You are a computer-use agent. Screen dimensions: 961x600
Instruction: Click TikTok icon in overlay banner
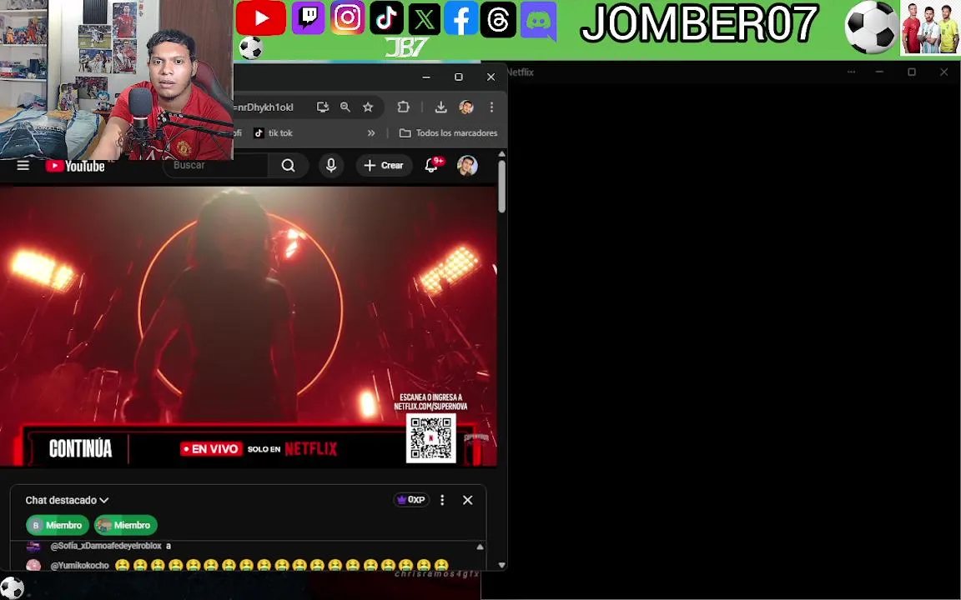click(x=386, y=17)
